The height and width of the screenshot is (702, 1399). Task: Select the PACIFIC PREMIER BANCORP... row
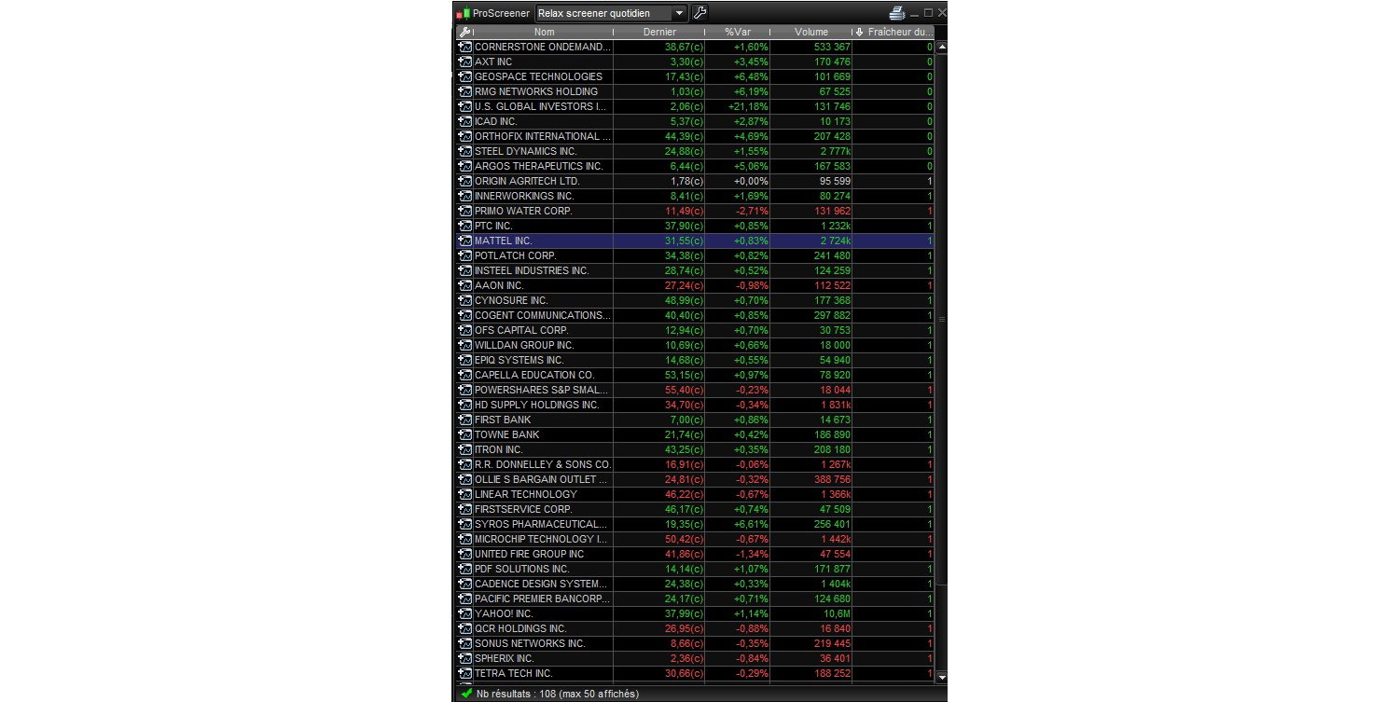pyautogui.click(x=696, y=599)
